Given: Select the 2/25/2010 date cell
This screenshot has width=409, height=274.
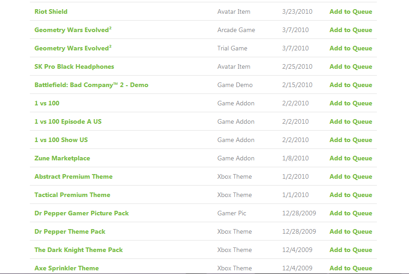Looking at the screenshot, I should point(297,66).
